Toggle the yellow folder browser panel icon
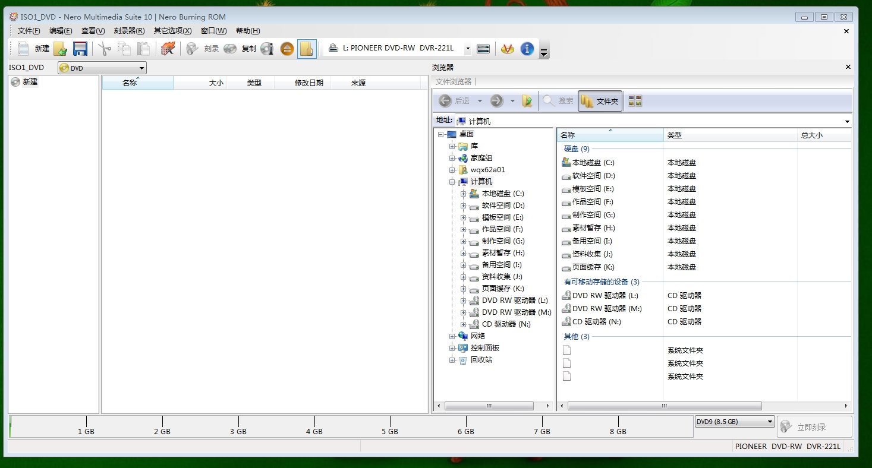Screen dimensions: 872x468 pos(307,49)
